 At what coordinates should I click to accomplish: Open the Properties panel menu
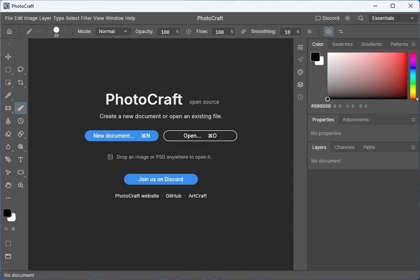(413, 120)
